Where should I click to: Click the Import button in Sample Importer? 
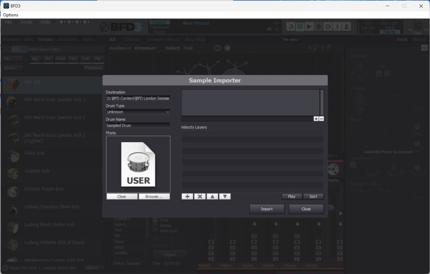(267, 209)
